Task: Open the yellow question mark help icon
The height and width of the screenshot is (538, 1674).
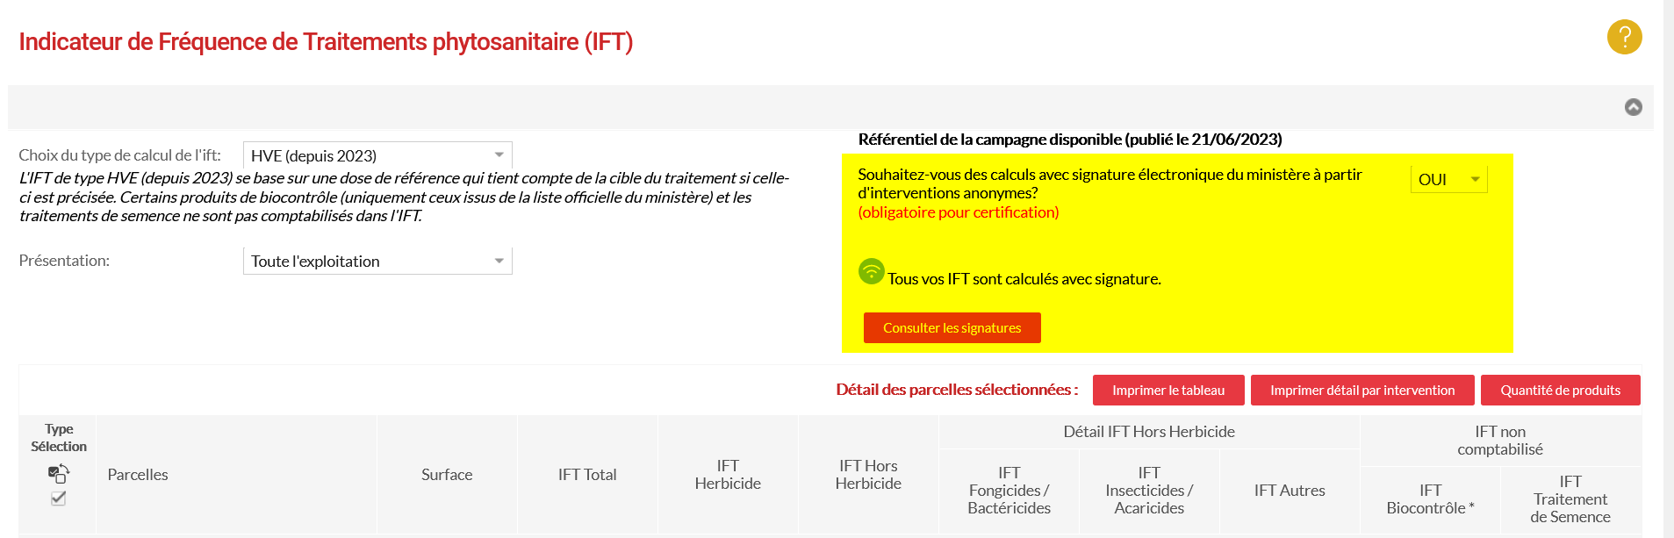Action: [x=1624, y=37]
